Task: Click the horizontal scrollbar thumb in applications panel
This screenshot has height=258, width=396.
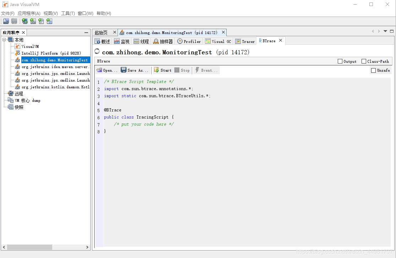Action: pyautogui.click(x=29, y=247)
